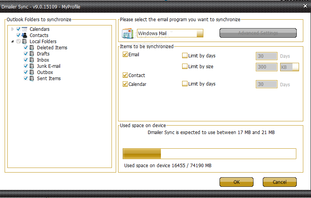
Task: Close the Dmailer Sync window
Action: pos(305,6)
